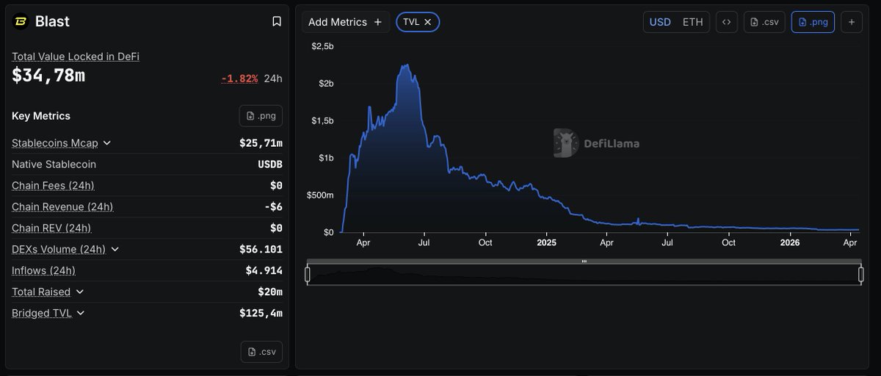
Task: Click the Blast chain title
Action: coord(52,21)
